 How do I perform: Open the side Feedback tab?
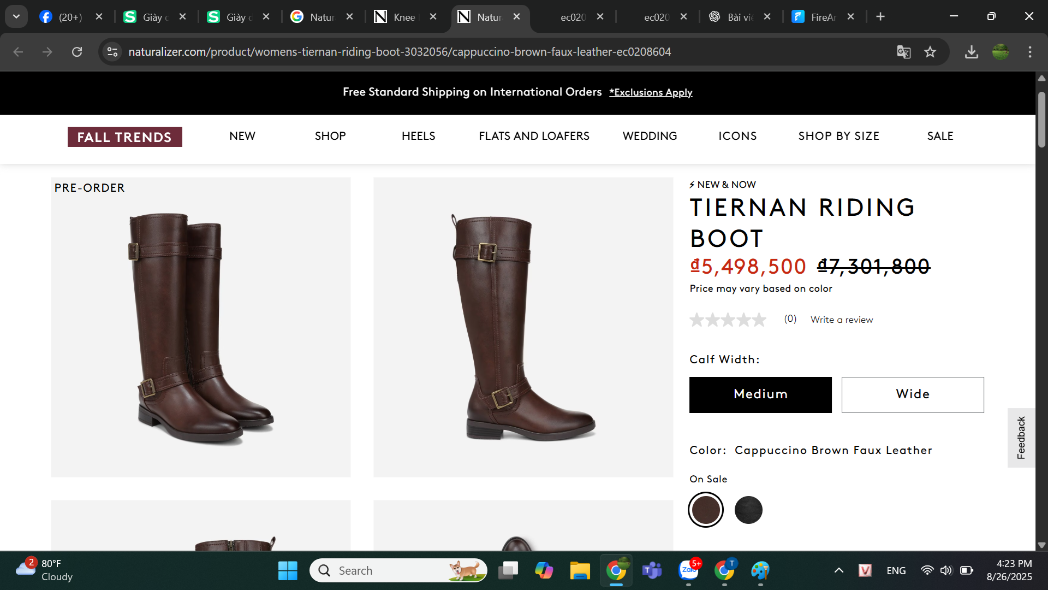[1021, 438]
